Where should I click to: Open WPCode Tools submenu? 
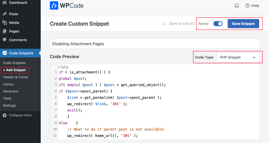pos(7,98)
